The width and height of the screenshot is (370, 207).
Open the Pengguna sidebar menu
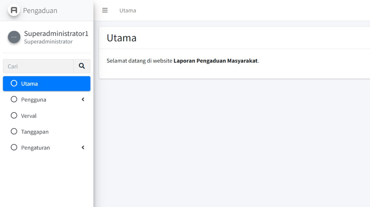point(34,100)
